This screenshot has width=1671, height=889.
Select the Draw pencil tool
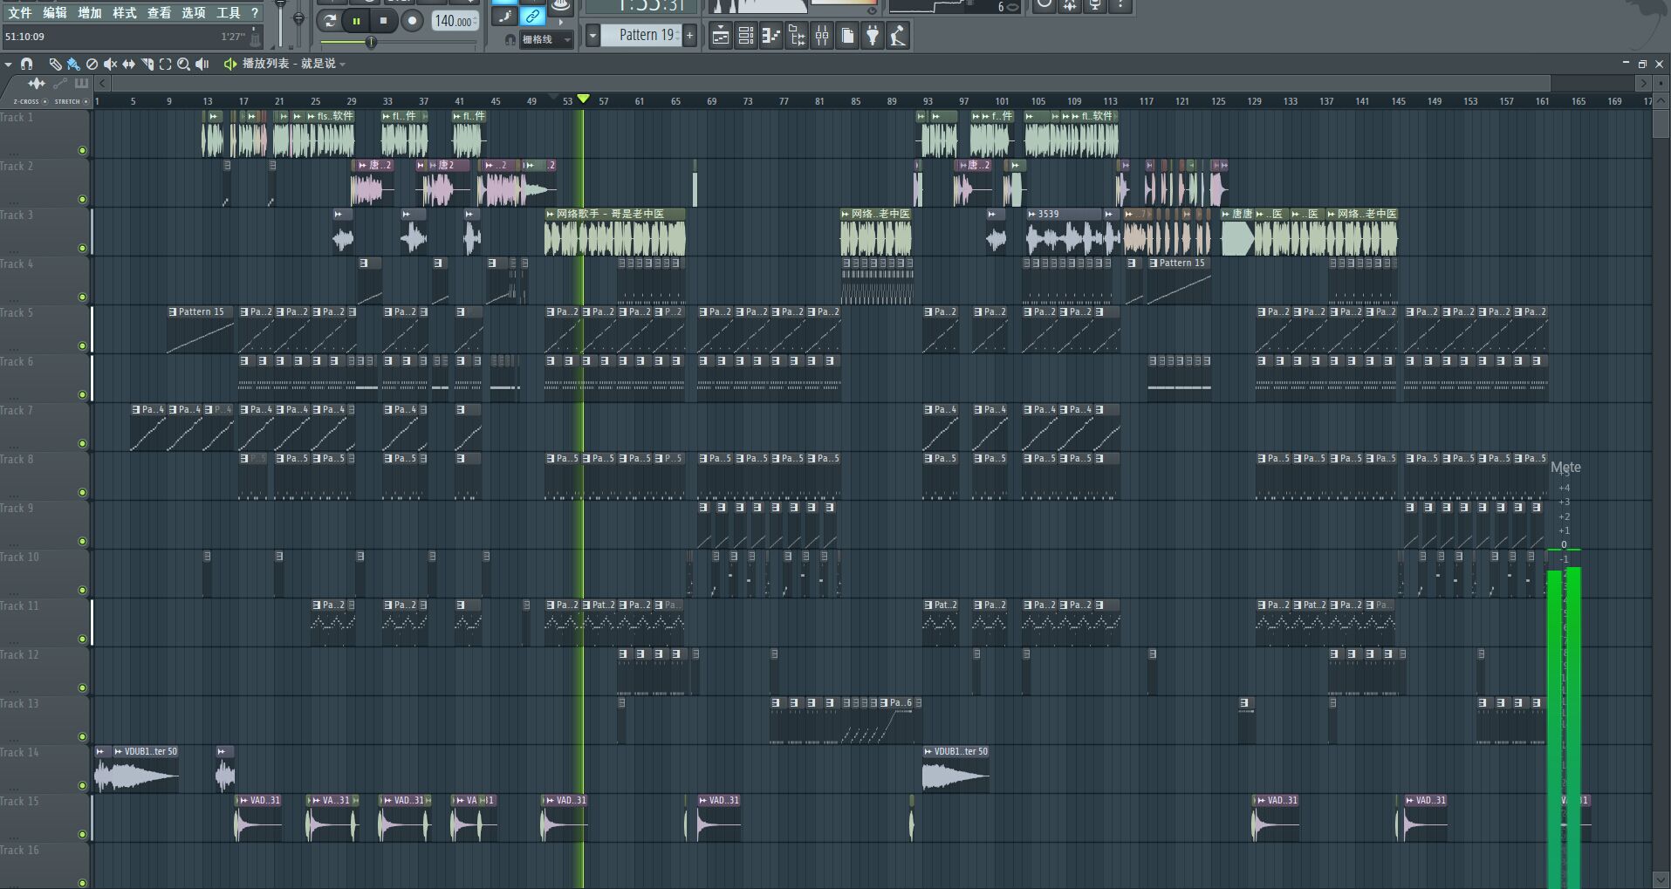[55, 64]
